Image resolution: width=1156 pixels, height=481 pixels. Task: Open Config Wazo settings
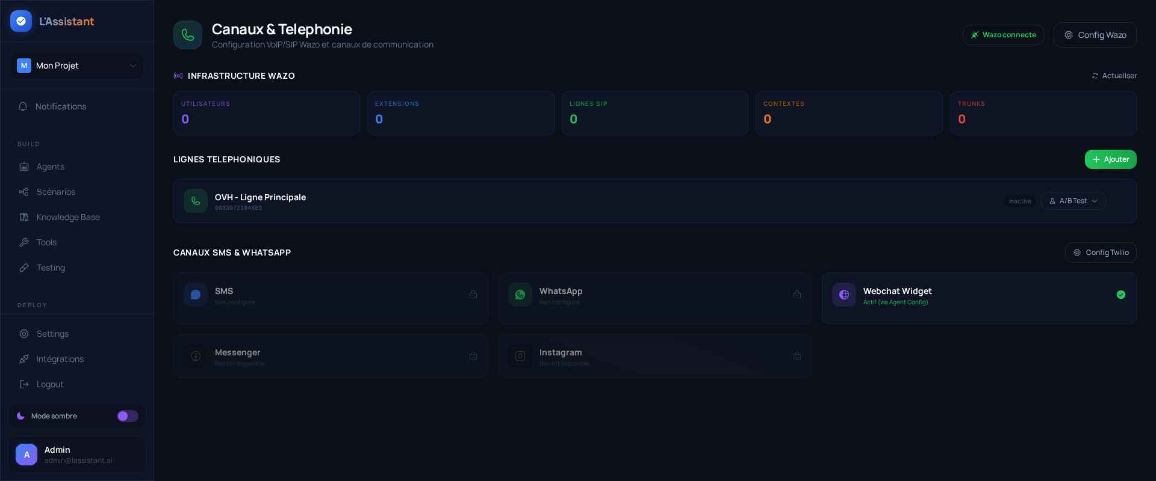[x=1095, y=35]
